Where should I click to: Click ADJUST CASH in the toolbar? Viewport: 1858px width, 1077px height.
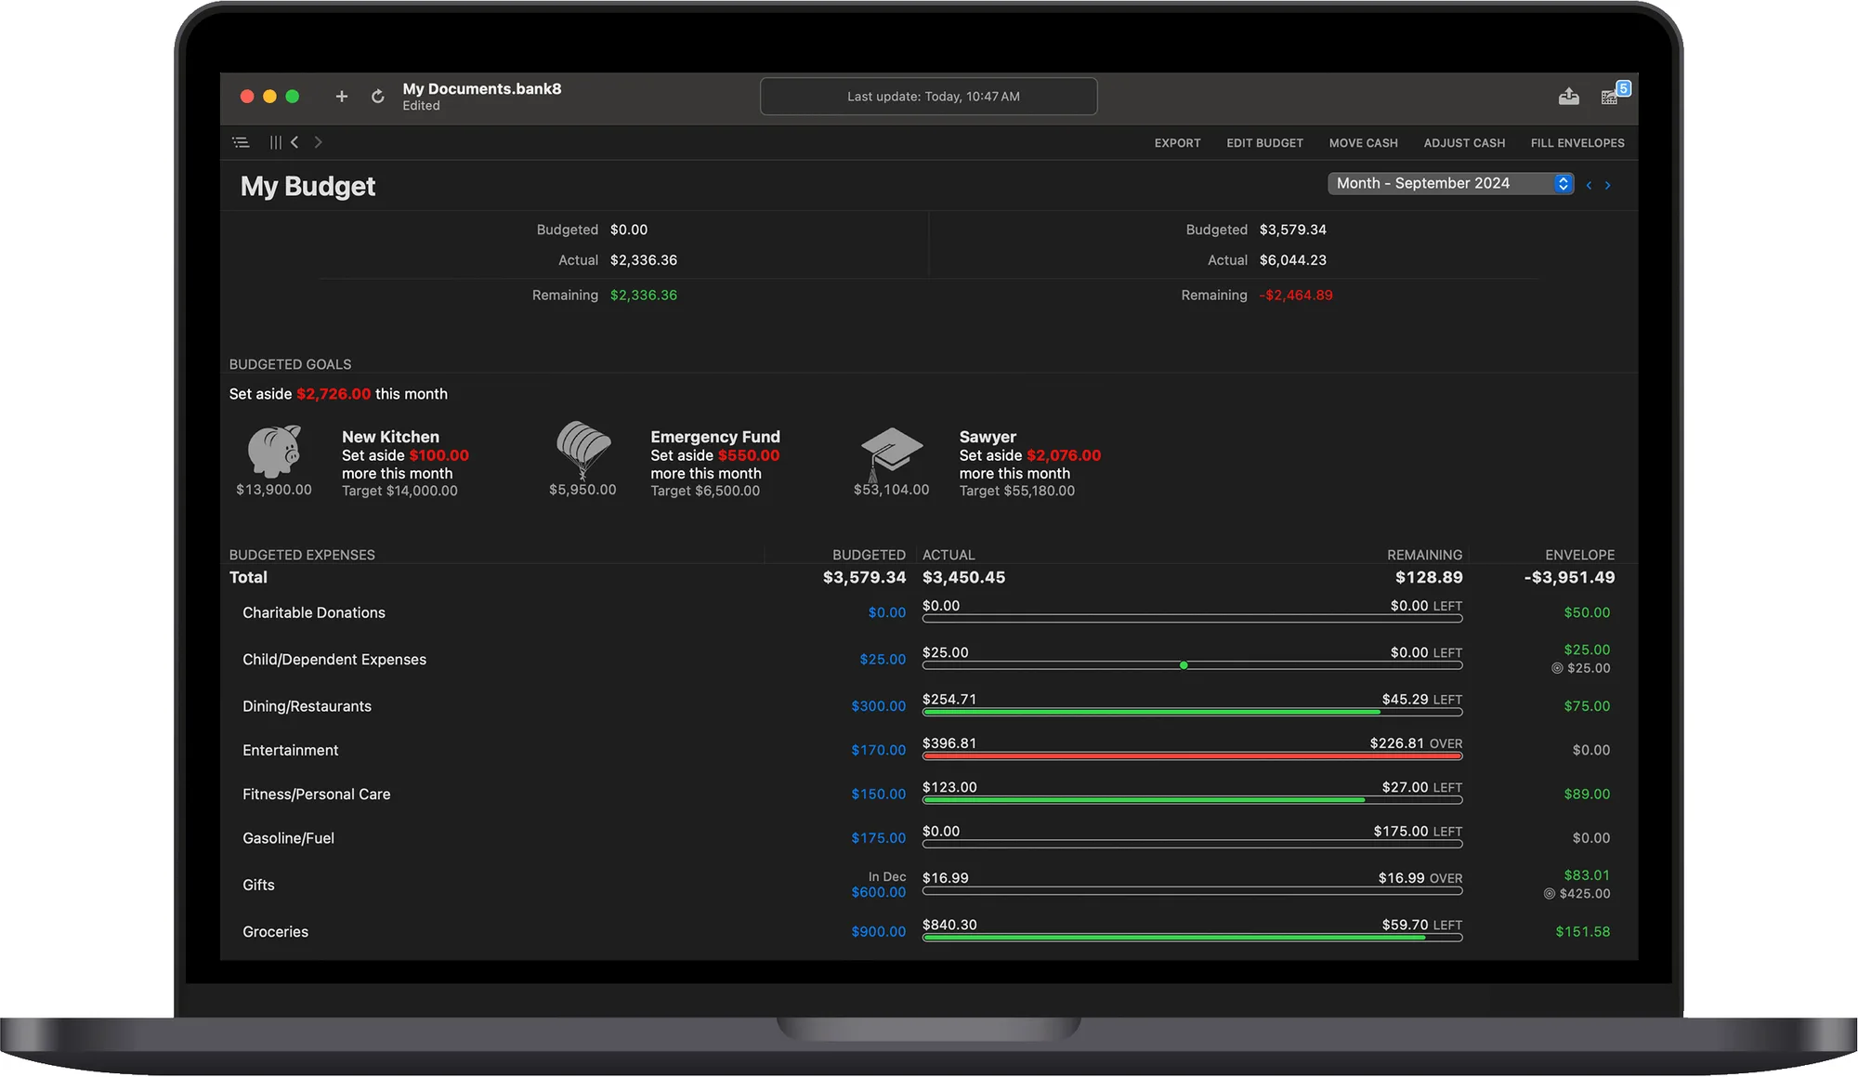tap(1464, 143)
